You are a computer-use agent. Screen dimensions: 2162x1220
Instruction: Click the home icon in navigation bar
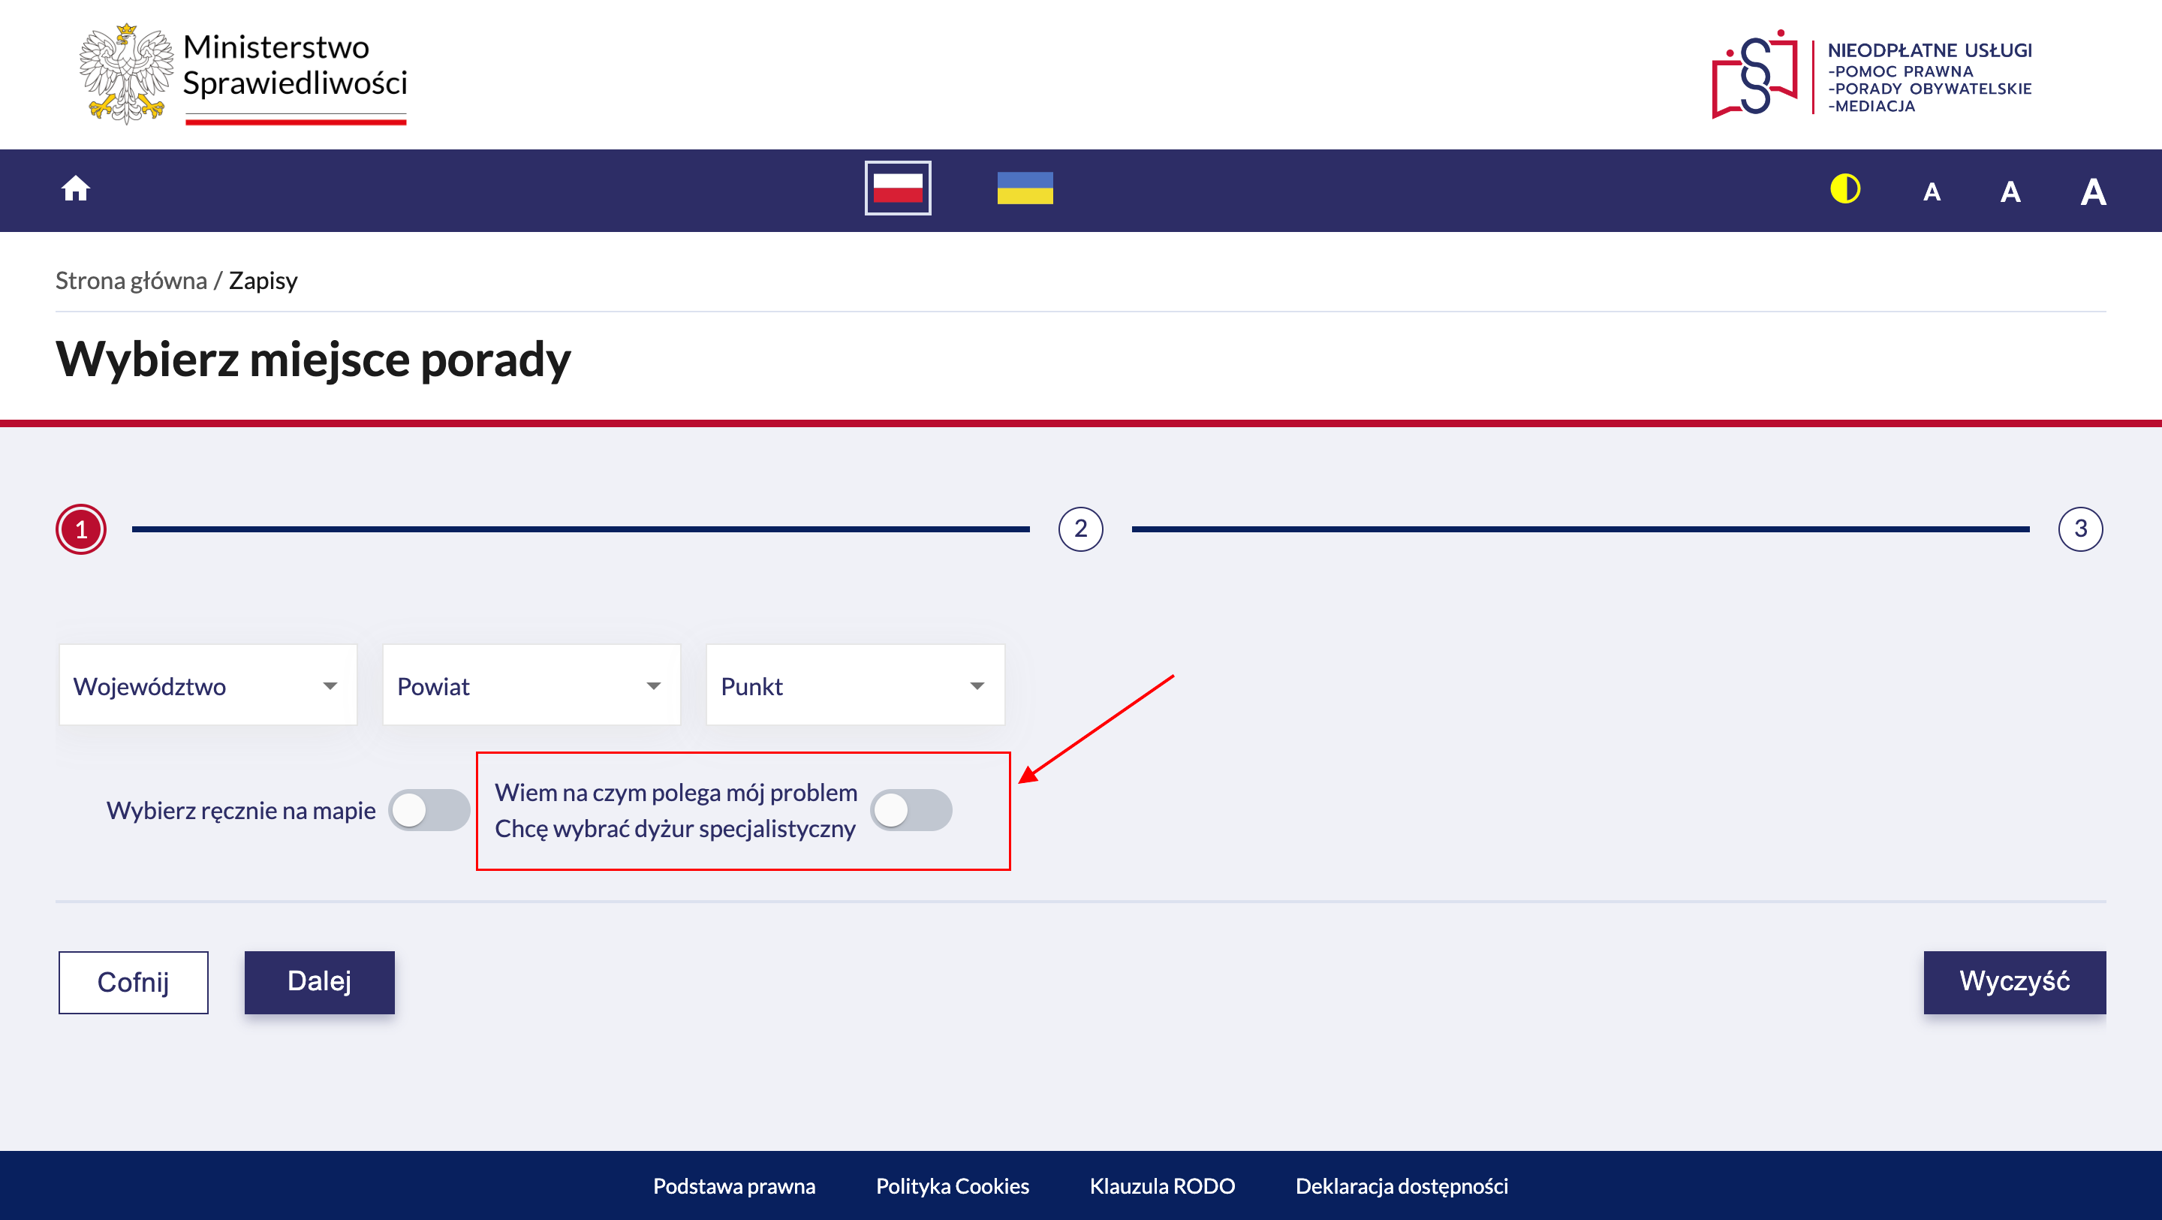coord(76,189)
